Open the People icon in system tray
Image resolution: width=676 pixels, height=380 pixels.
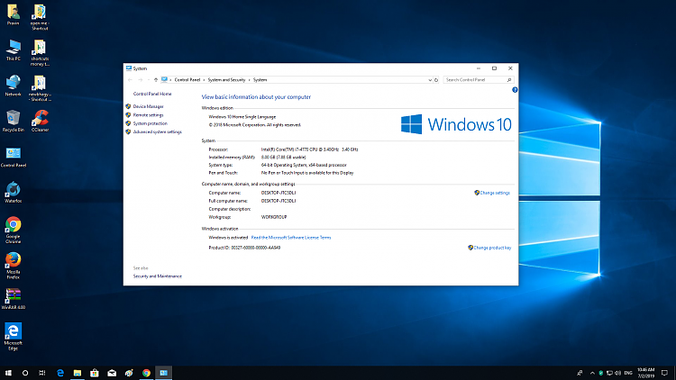click(x=580, y=373)
